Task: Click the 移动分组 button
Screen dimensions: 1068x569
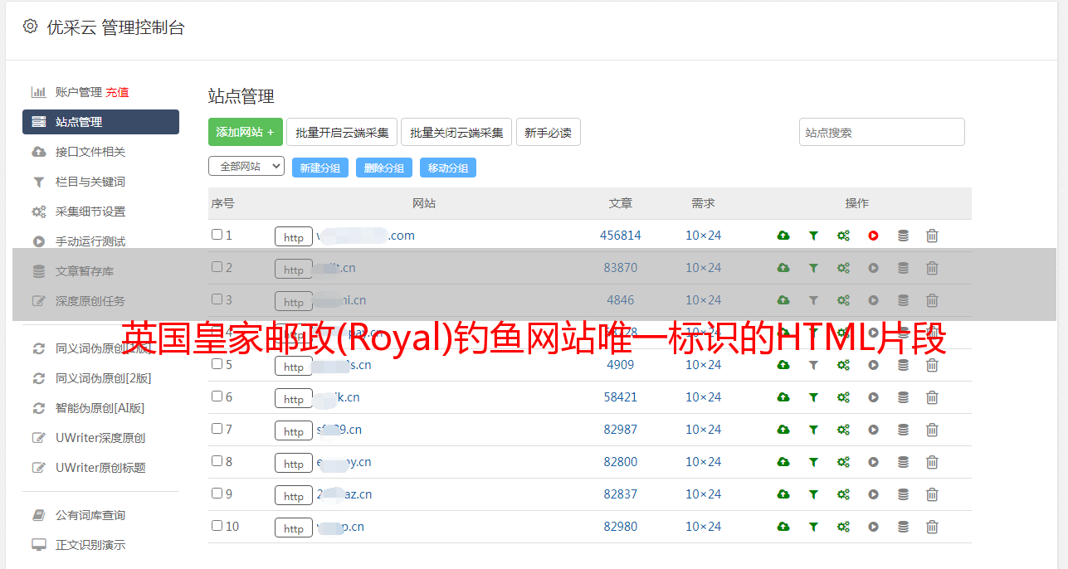Action: point(448,168)
